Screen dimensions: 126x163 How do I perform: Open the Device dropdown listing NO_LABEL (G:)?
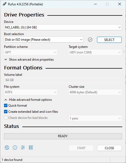63,27
